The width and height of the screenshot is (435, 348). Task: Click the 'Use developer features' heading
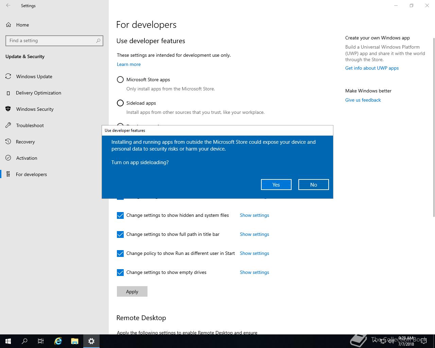click(x=151, y=41)
